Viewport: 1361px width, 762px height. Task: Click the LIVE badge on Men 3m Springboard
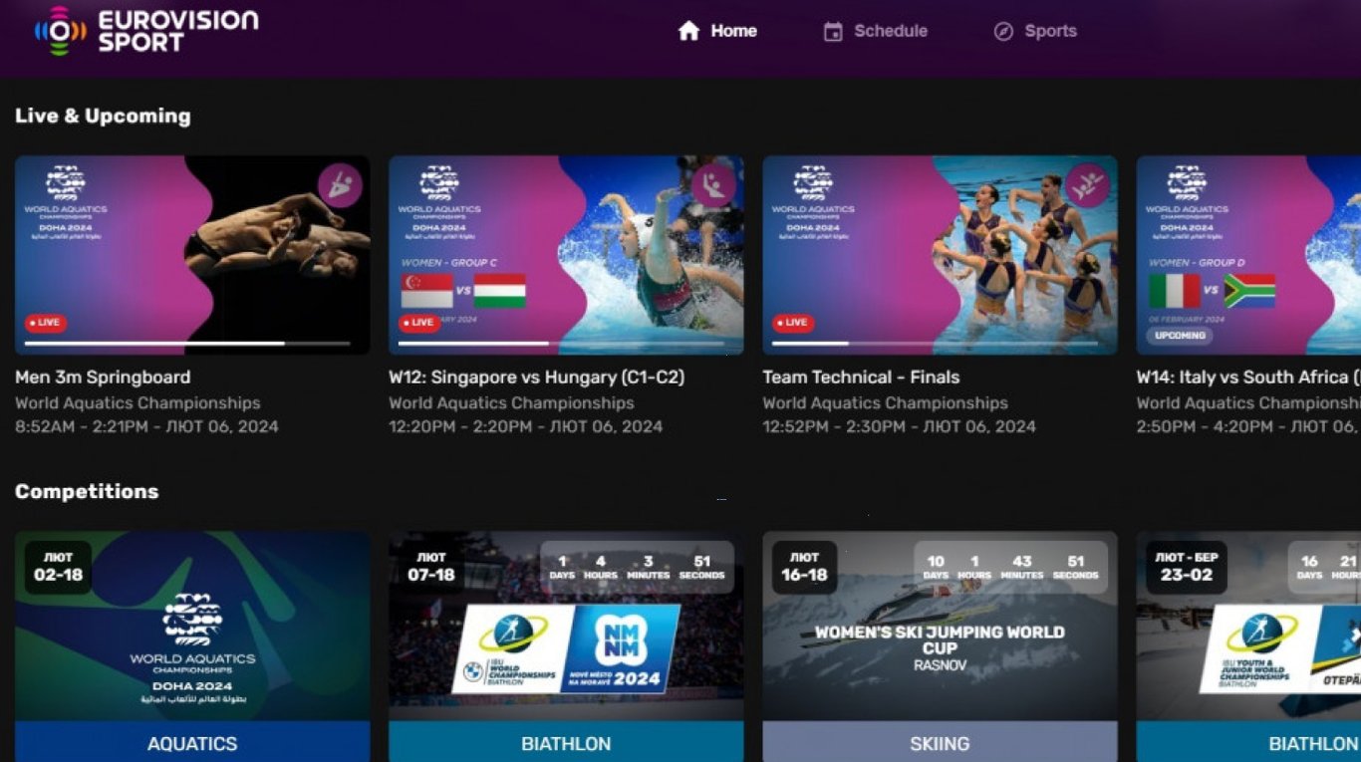46,323
